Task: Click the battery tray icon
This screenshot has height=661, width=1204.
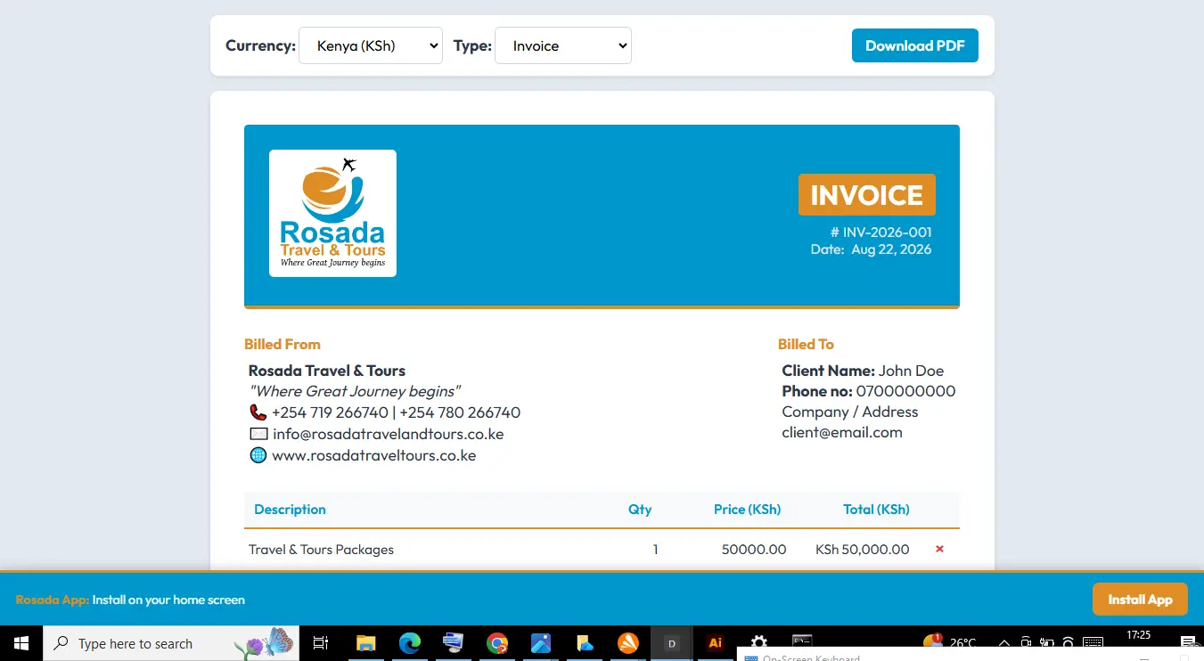Action: pyautogui.click(x=1048, y=643)
